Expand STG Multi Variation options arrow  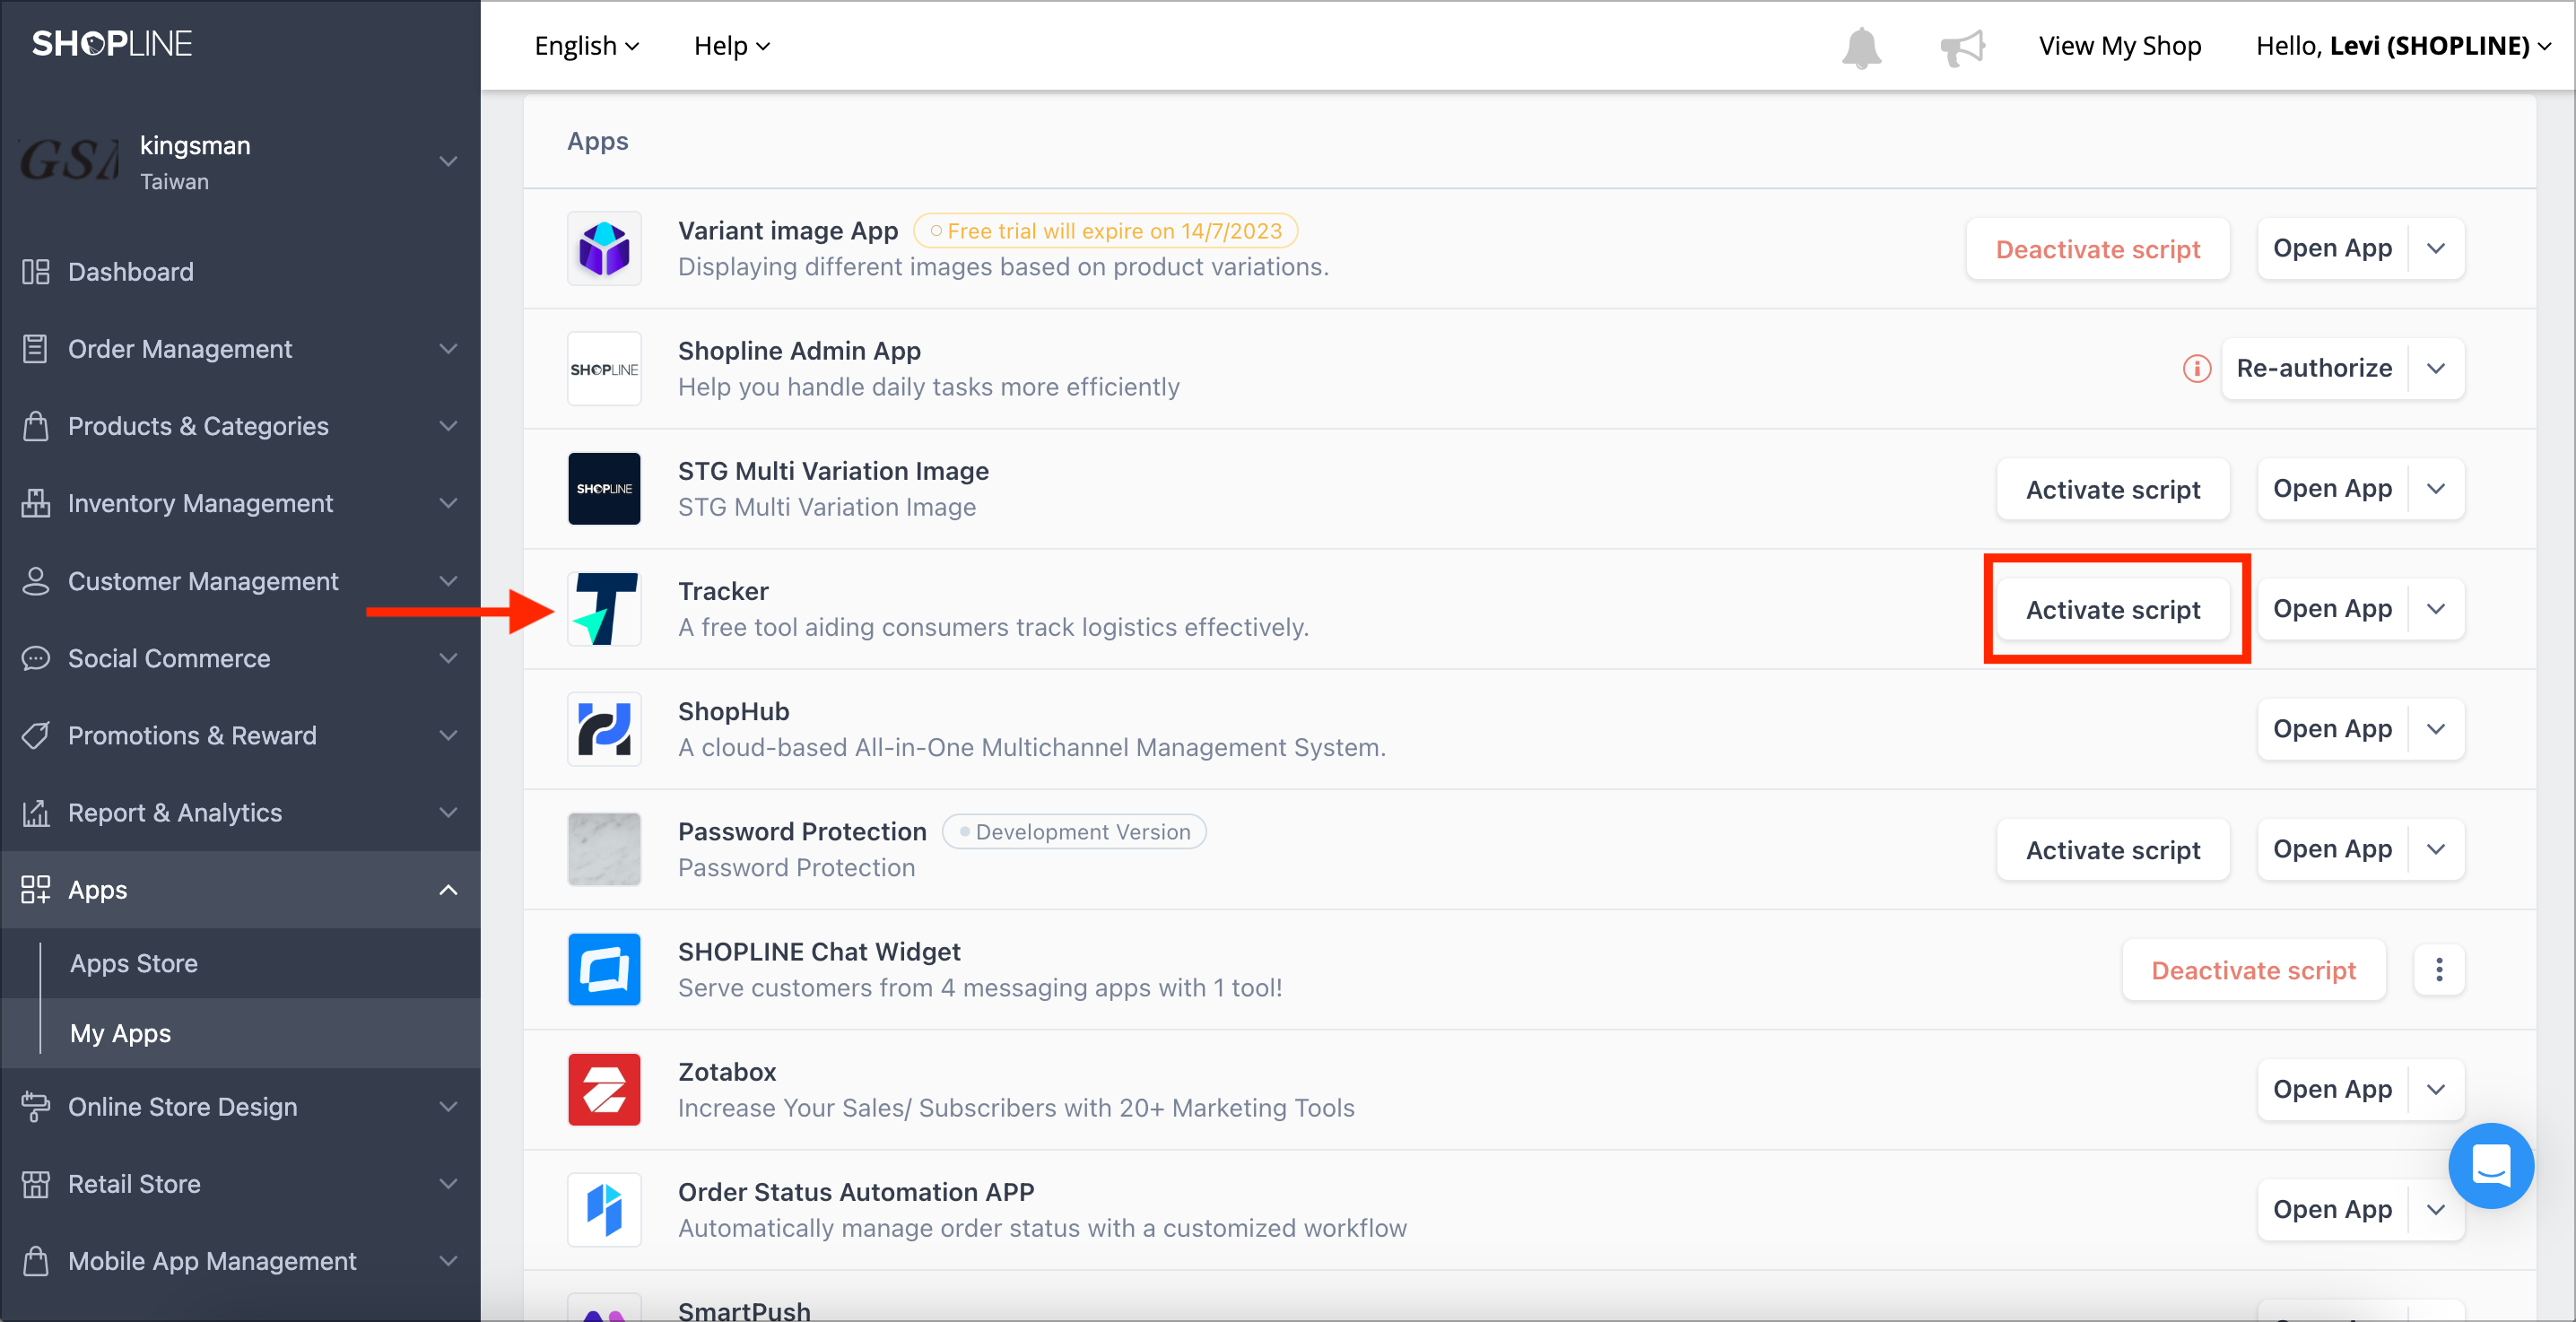[2437, 488]
